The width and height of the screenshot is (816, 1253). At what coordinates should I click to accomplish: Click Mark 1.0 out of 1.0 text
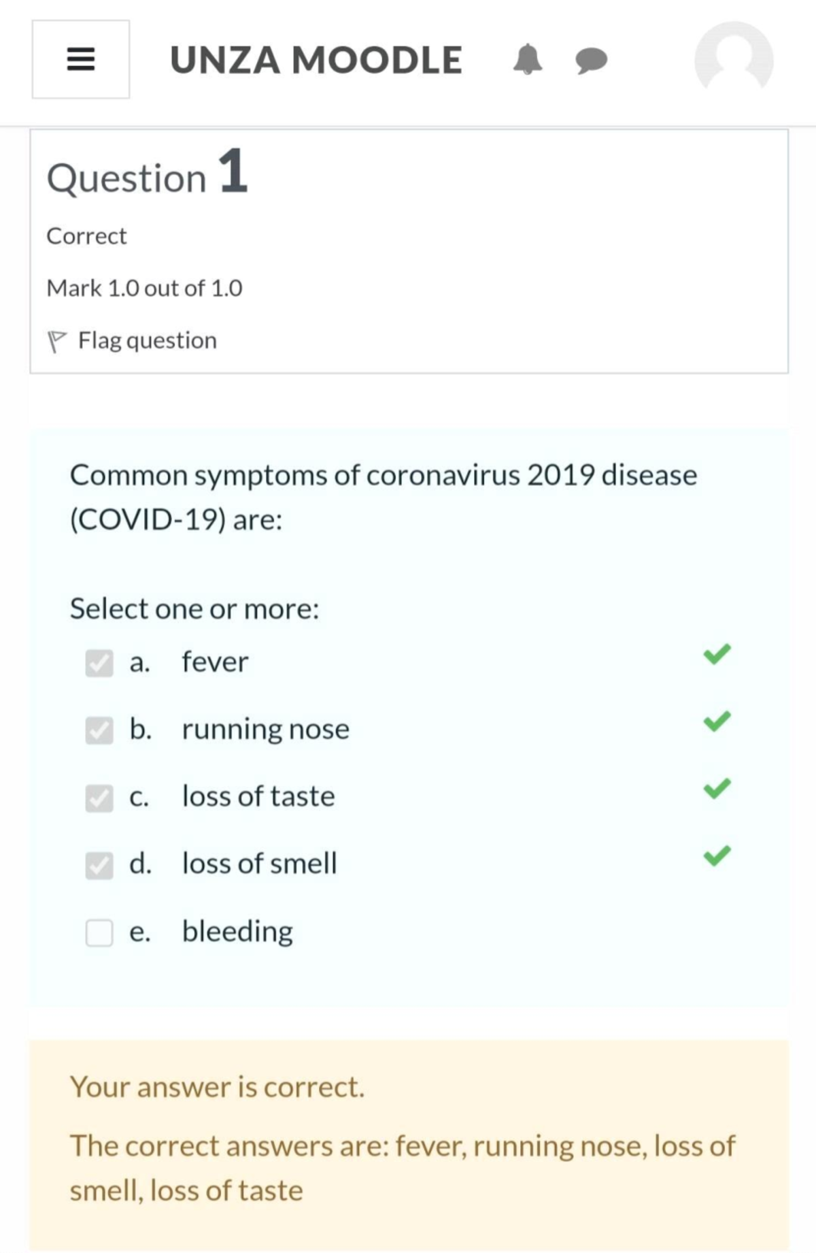click(x=144, y=287)
